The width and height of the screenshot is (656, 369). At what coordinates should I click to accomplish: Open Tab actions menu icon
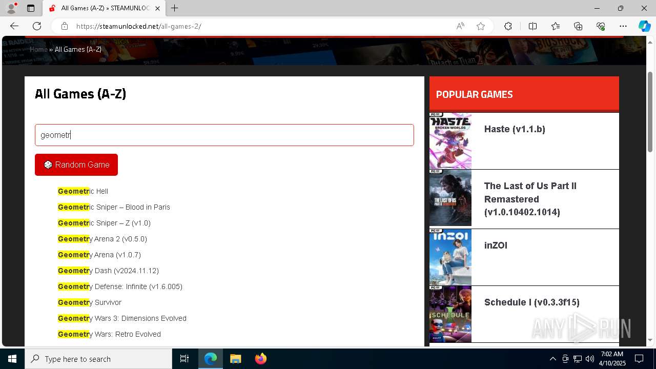point(31,8)
